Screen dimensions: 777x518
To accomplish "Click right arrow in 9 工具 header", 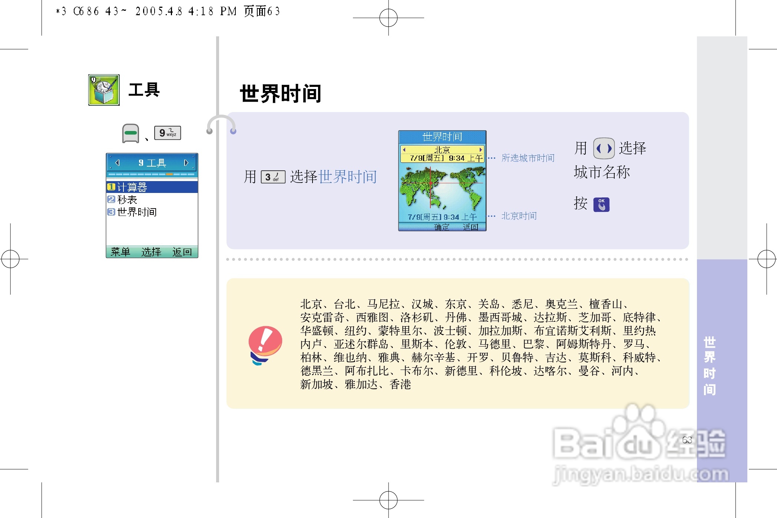I will (186, 163).
